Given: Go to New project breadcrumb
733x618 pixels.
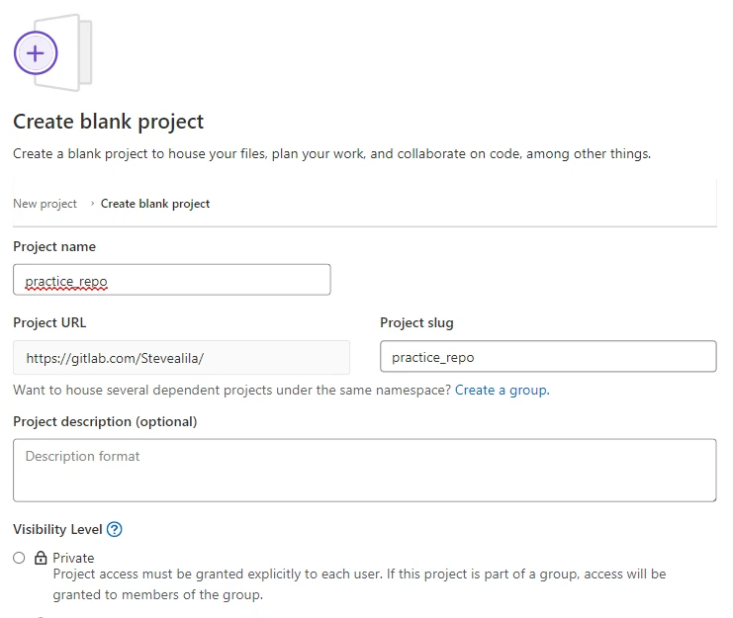Looking at the screenshot, I should [x=45, y=204].
